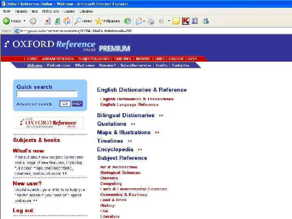Click What's new sub-navigation link
Image resolution: width=292 pixels, height=219 pixels.
85,65
